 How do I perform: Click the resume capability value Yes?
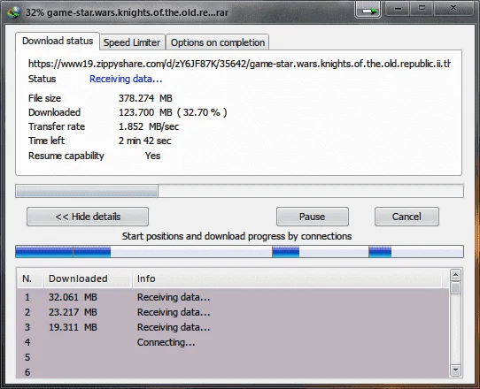click(152, 156)
